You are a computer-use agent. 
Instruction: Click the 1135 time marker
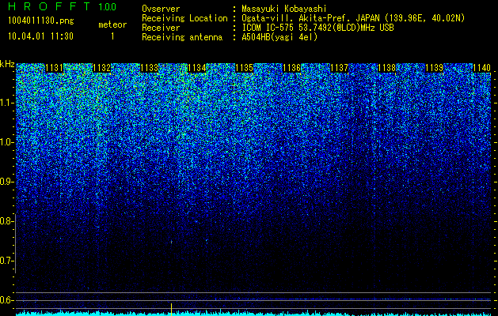(244, 68)
